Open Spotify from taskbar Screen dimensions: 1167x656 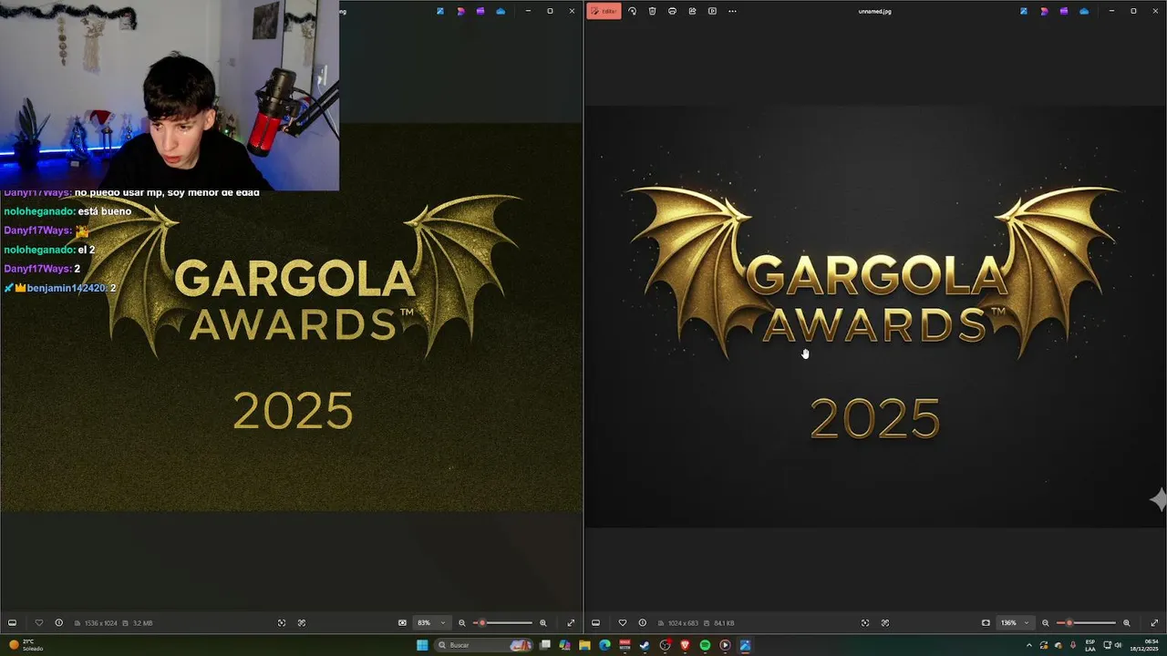coord(705,645)
